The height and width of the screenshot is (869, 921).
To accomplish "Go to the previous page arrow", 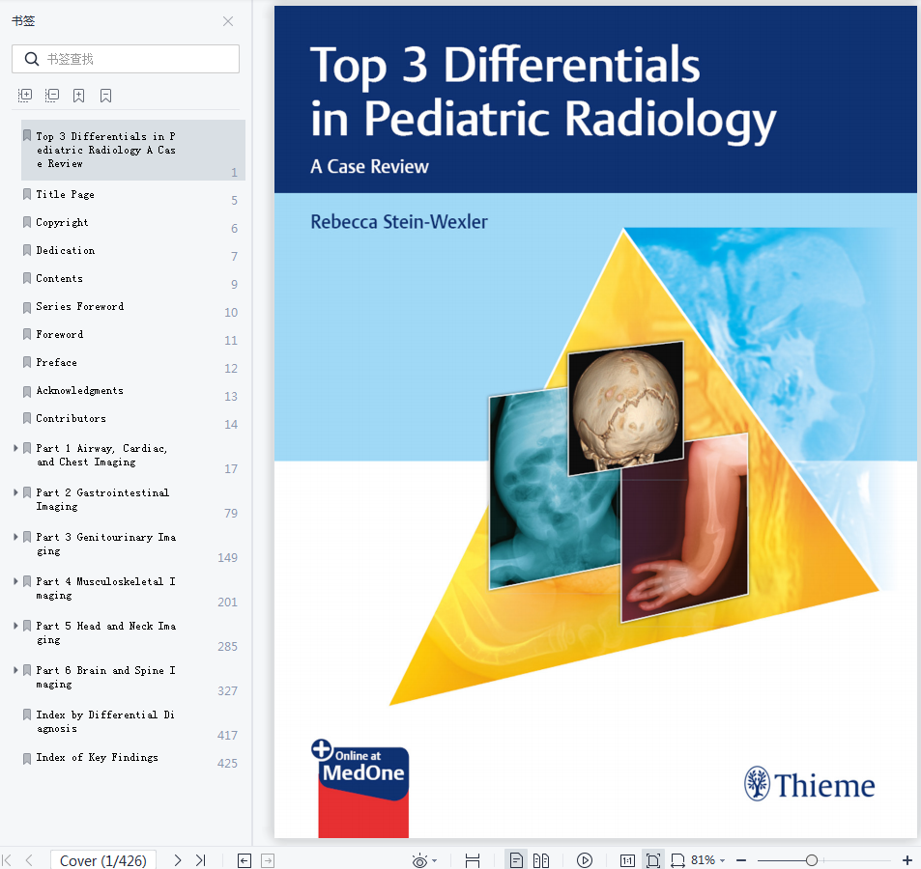I will click(x=29, y=860).
